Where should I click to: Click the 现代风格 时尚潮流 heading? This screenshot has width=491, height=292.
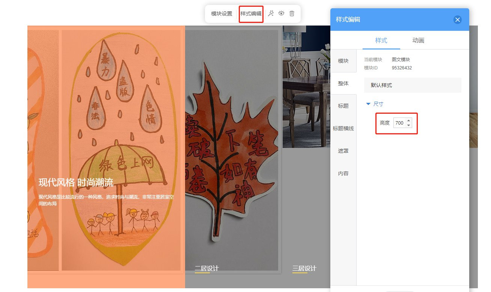pos(76,183)
